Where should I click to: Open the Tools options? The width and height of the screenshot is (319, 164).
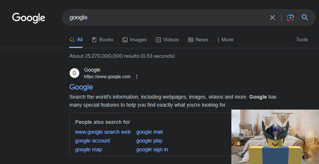[302, 39]
